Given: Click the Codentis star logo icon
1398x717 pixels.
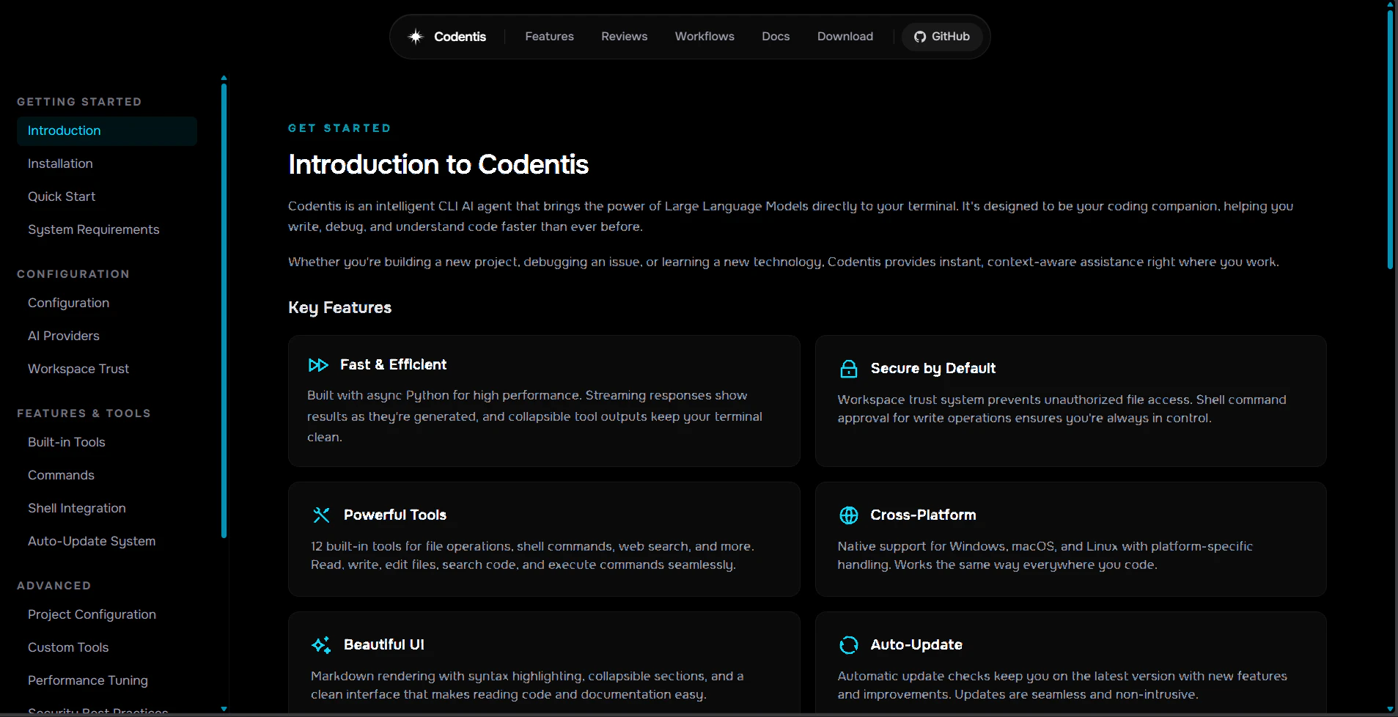Looking at the screenshot, I should point(416,37).
